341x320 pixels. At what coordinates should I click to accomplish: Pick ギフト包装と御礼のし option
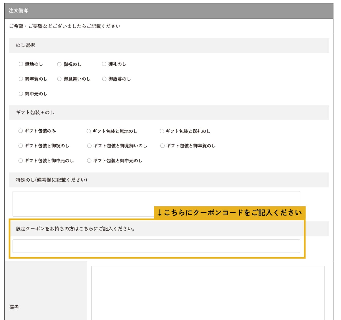(162, 131)
